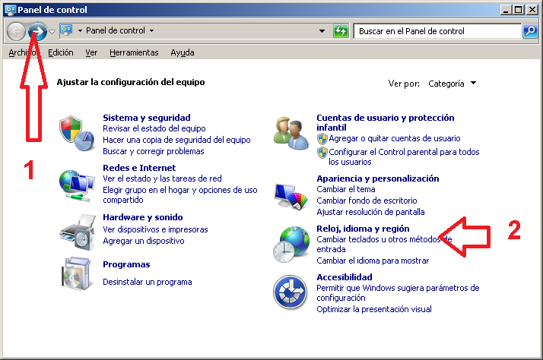The image size is (543, 360).
Task: Click the Back navigation arrow button
Action: tap(16, 31)
